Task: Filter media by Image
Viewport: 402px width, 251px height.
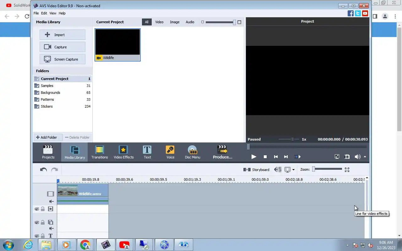Action: (x=175, y=22)
